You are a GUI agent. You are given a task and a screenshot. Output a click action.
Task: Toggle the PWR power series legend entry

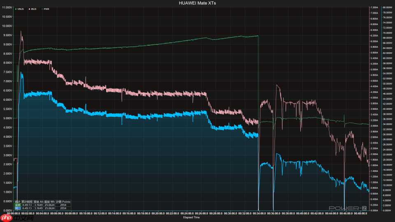[x=45, y=9]
